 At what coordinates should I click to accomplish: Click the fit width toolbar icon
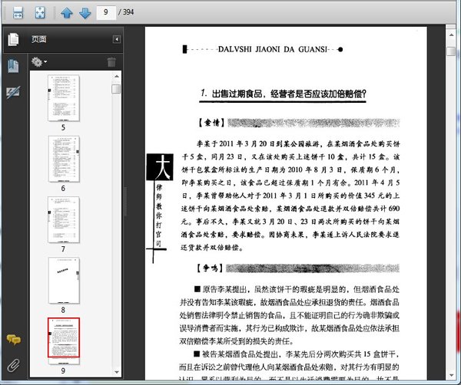17,12
